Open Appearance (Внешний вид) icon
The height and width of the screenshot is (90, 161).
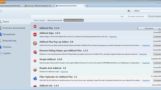pyautogui.click(x=1, y=40)
